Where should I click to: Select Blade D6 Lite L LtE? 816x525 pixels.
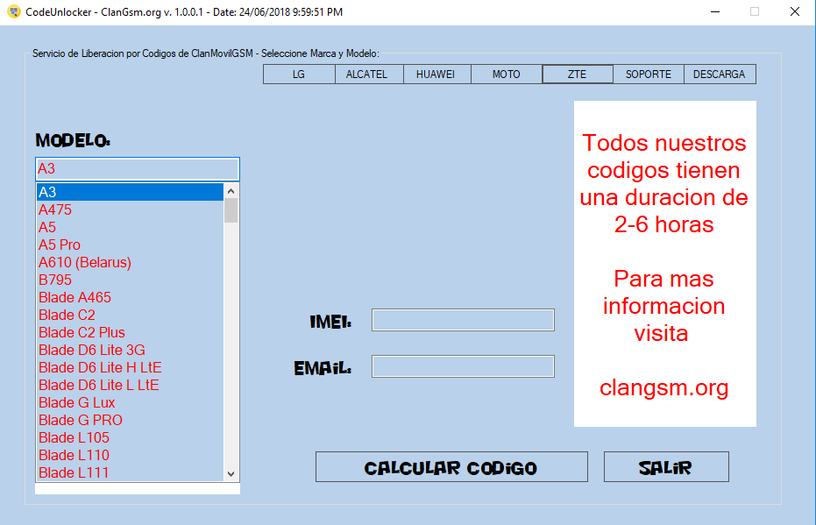pyautogui.click(x=130, y=385)
